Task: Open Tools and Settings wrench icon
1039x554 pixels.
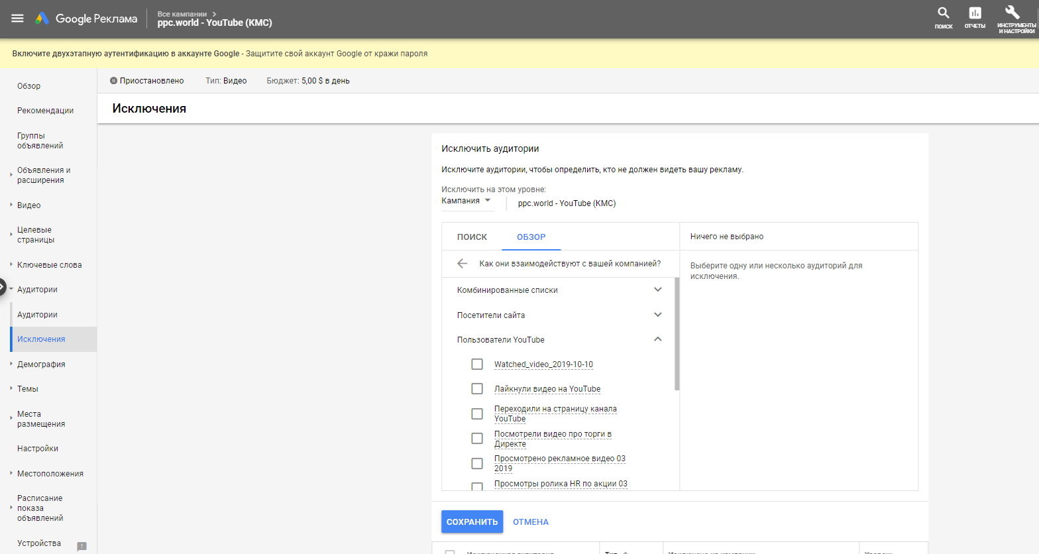Action: 1012,13
